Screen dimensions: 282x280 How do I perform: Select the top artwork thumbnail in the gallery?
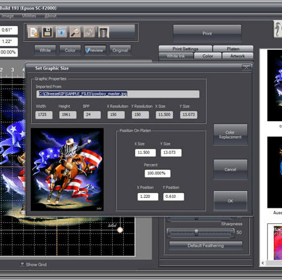point(275,85)
